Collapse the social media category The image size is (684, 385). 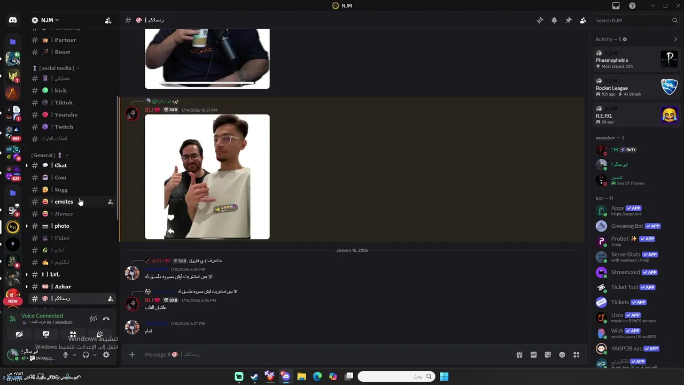pyautogui.click(x=56, y=68)
